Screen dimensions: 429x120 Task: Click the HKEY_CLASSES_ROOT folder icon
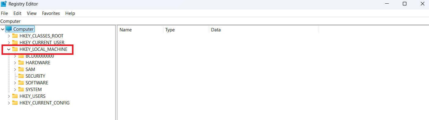point(15,36)
